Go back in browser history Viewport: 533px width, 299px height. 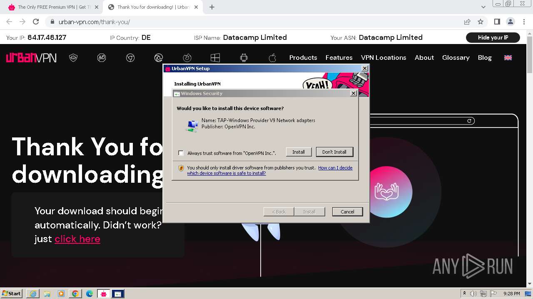9,22
